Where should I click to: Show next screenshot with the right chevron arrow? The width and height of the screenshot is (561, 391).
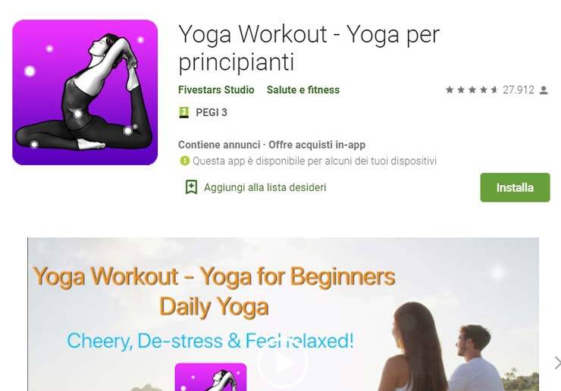pos(557,362)
